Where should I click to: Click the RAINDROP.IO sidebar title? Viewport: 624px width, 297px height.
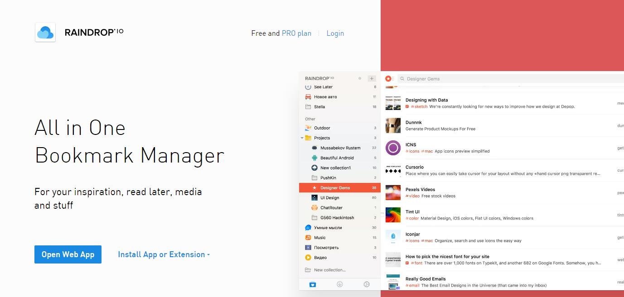pos(319,78)
